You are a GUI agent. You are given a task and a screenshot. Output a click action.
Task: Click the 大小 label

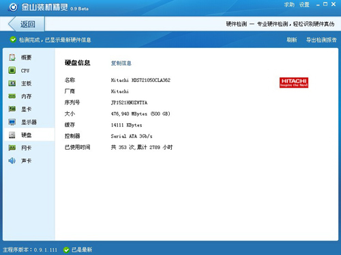tap(70, 113)
